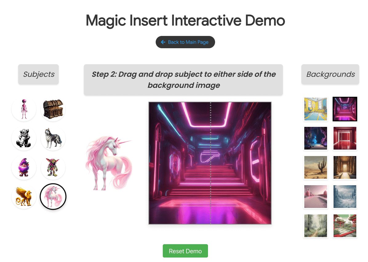The image size is (368, 262).
Task: Choose the red hallway background
Action: click(345, 138)
